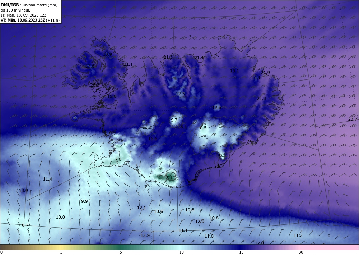The image size is (359, 255).
Task: Click the VT: Mán. 18.09.2023 23Z valid time
Action: click(23, 20)
